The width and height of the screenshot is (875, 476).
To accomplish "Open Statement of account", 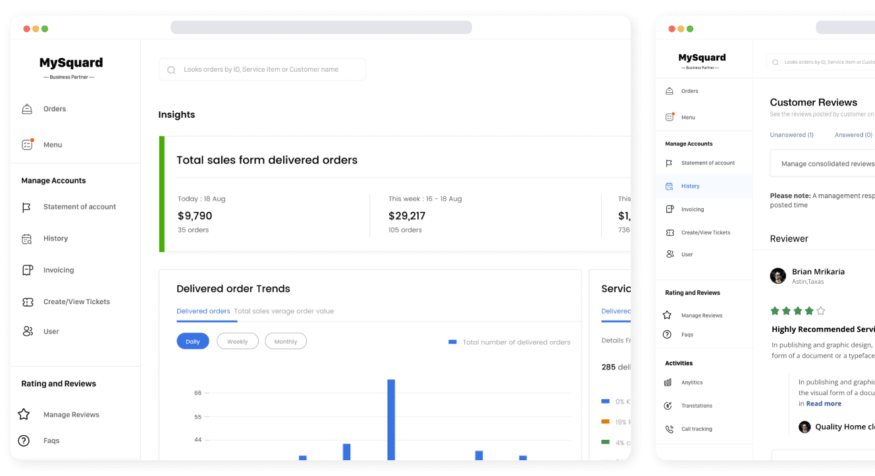I will click(26, 206).
